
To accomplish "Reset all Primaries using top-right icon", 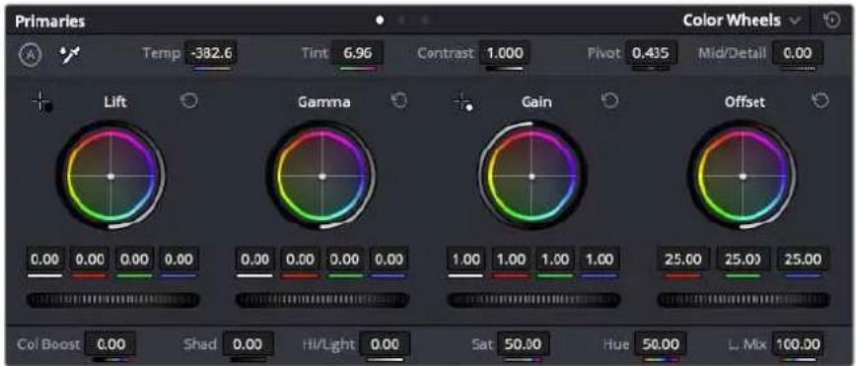I will pos(831,21).
